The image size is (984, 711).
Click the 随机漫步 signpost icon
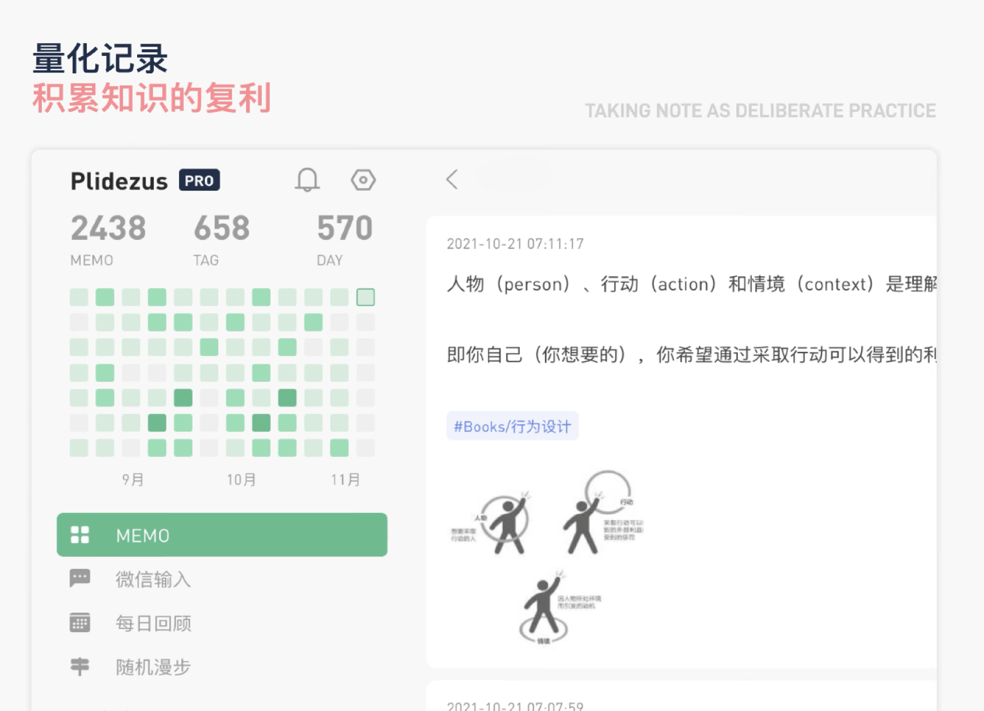tap(80, 667)
